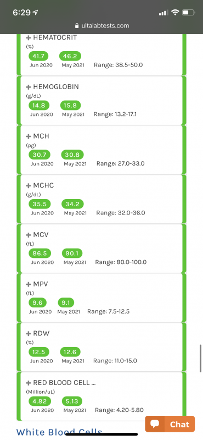Tap the Wi-Fi icon in status bar
Screen dimensions: 203x440
(175, 12)
